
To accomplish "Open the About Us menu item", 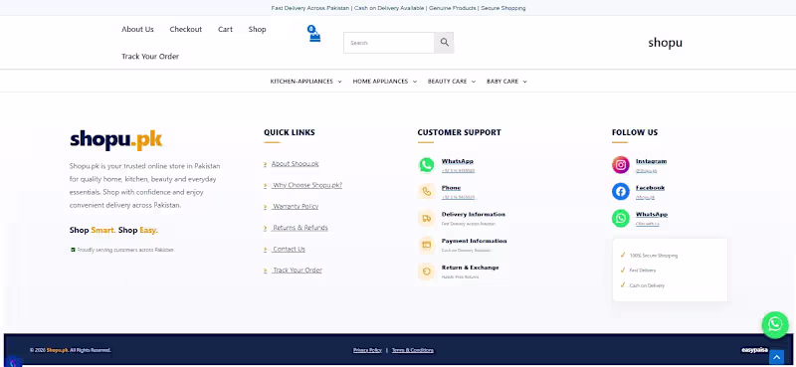I will 137,30.
